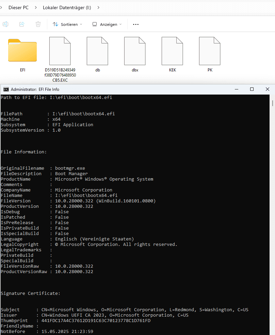Viewport: 275px width, 335px height.
Task: Click 'Englisch (Vereinigte Staaten)' language value
Action: pos(94,239)
